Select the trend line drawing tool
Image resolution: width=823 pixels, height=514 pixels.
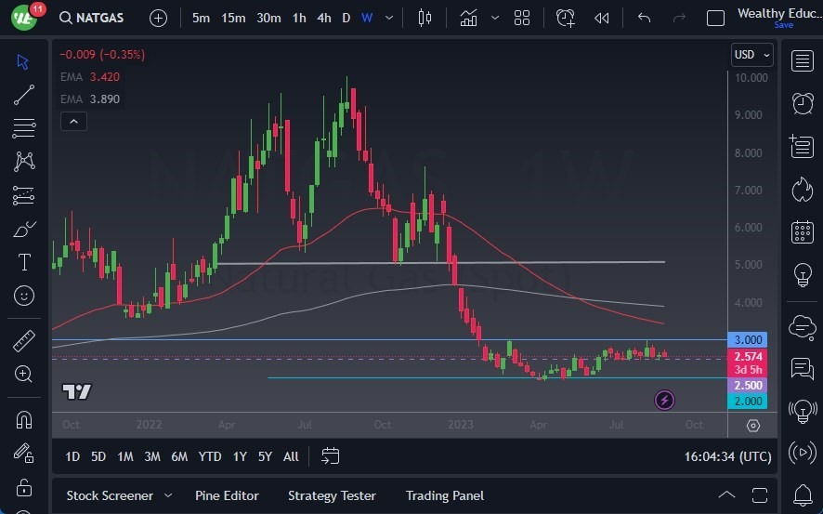click(24, 95)
